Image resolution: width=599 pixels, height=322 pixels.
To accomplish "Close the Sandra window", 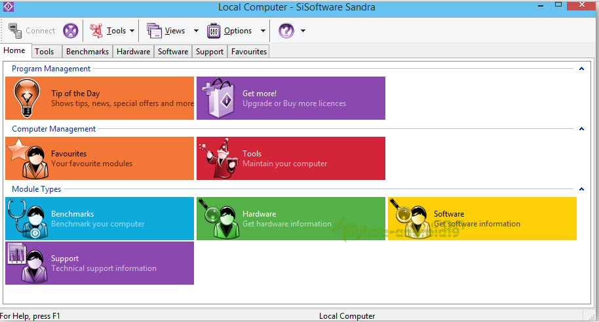I will pos(582,5).
